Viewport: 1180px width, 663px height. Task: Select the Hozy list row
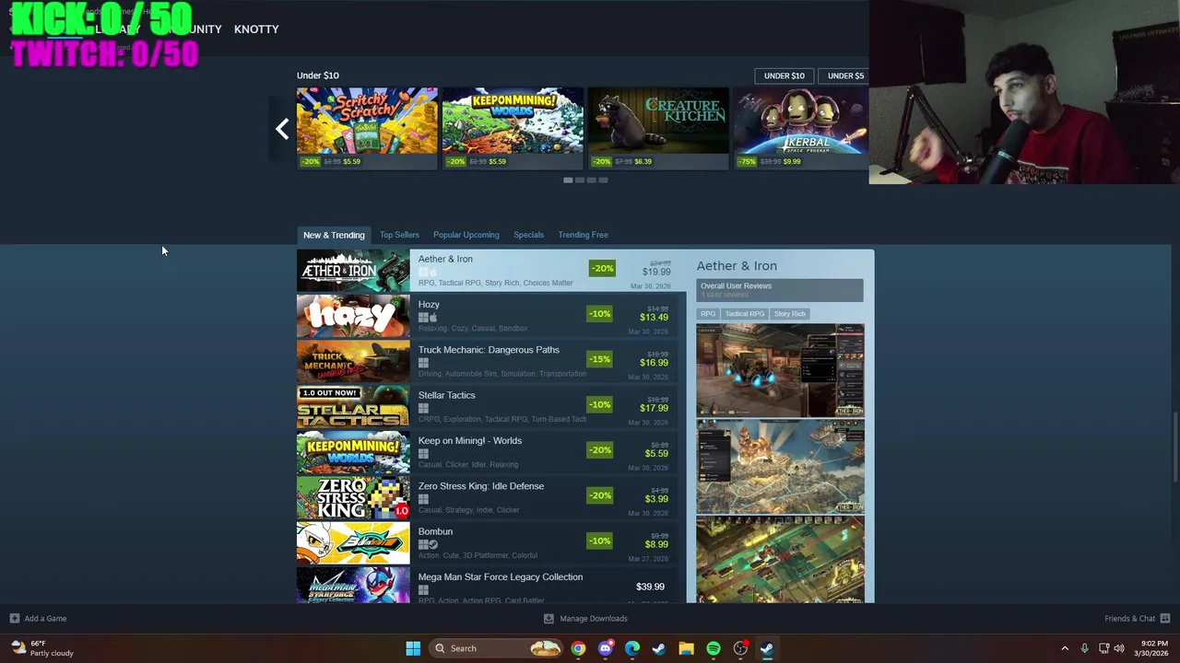tap(491, 316)
